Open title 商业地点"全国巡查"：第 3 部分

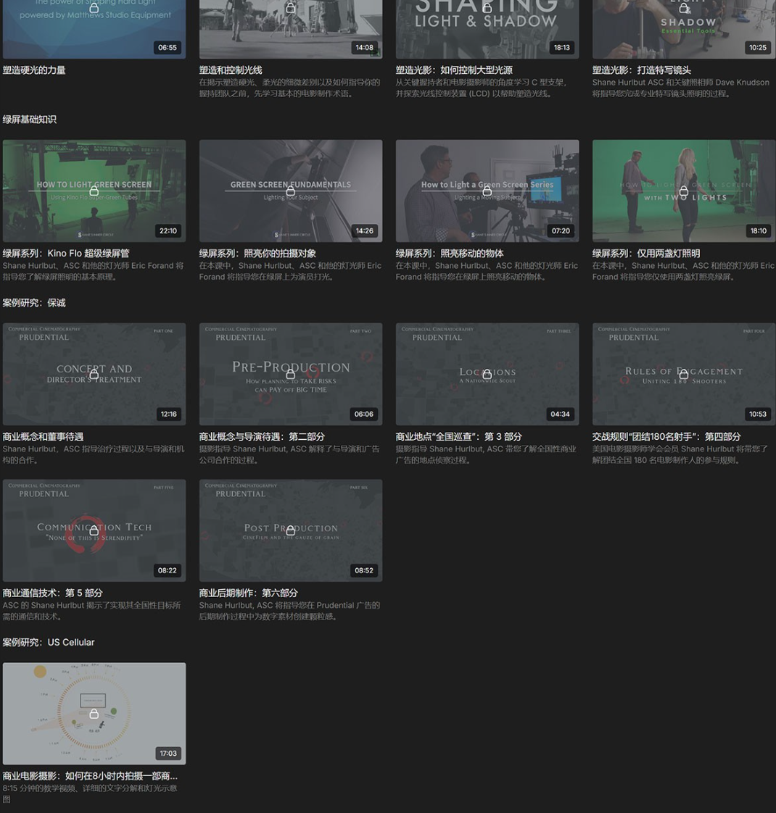pos(459,437)
